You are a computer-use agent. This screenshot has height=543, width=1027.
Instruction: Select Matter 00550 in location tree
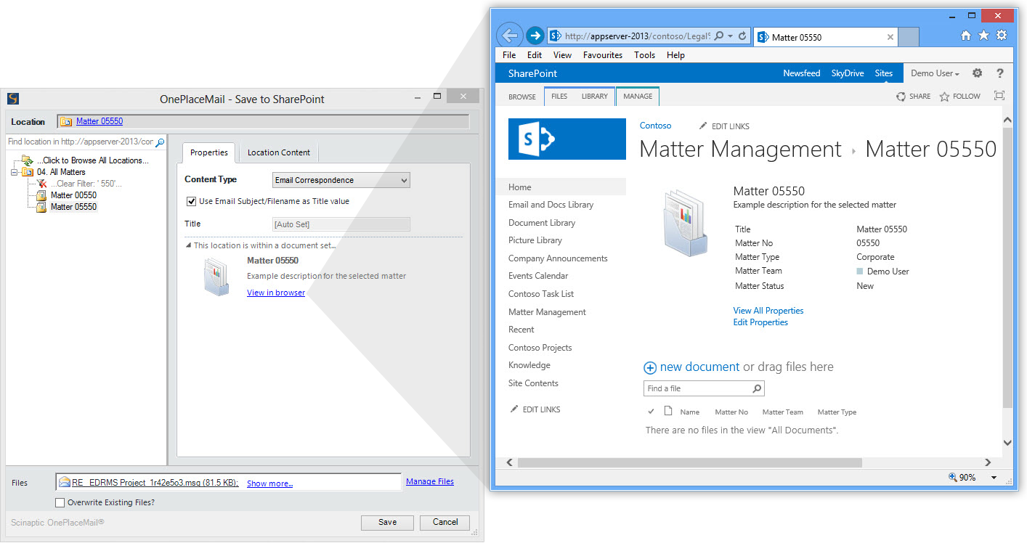click(x=73, y=195)
